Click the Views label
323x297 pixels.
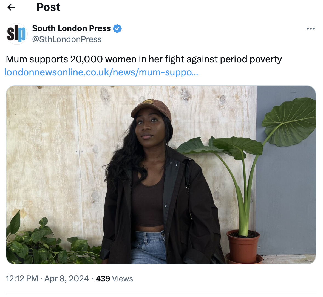[x=123, y=279]
